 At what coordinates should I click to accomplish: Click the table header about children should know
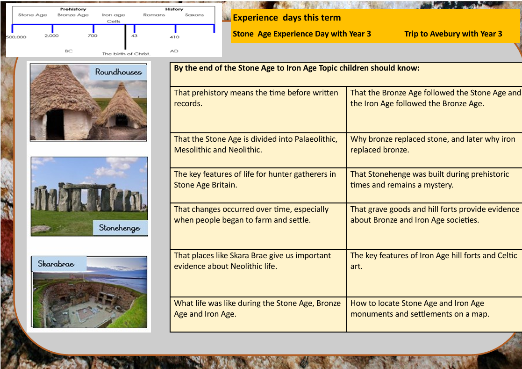297,68
